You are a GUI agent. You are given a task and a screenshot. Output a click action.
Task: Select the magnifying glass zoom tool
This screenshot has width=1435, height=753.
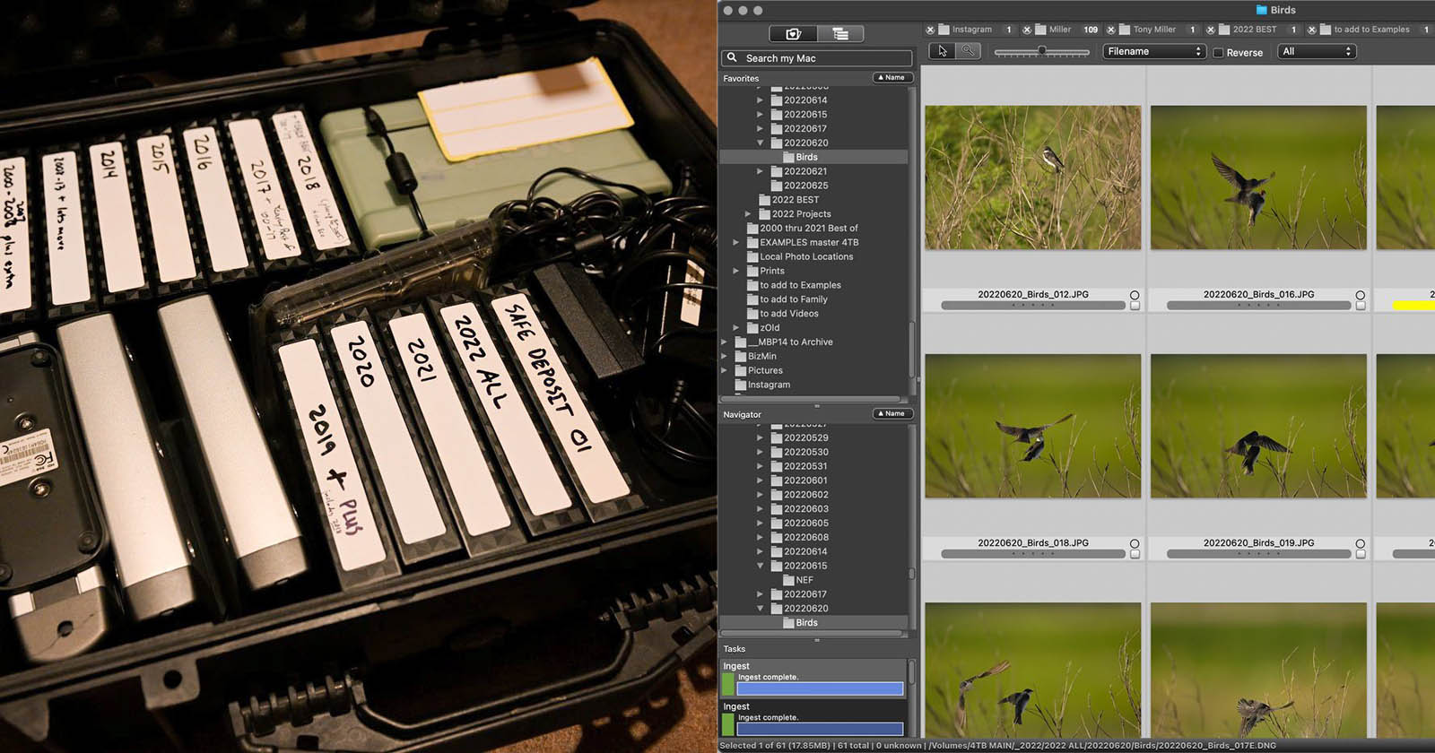(969, 51)
